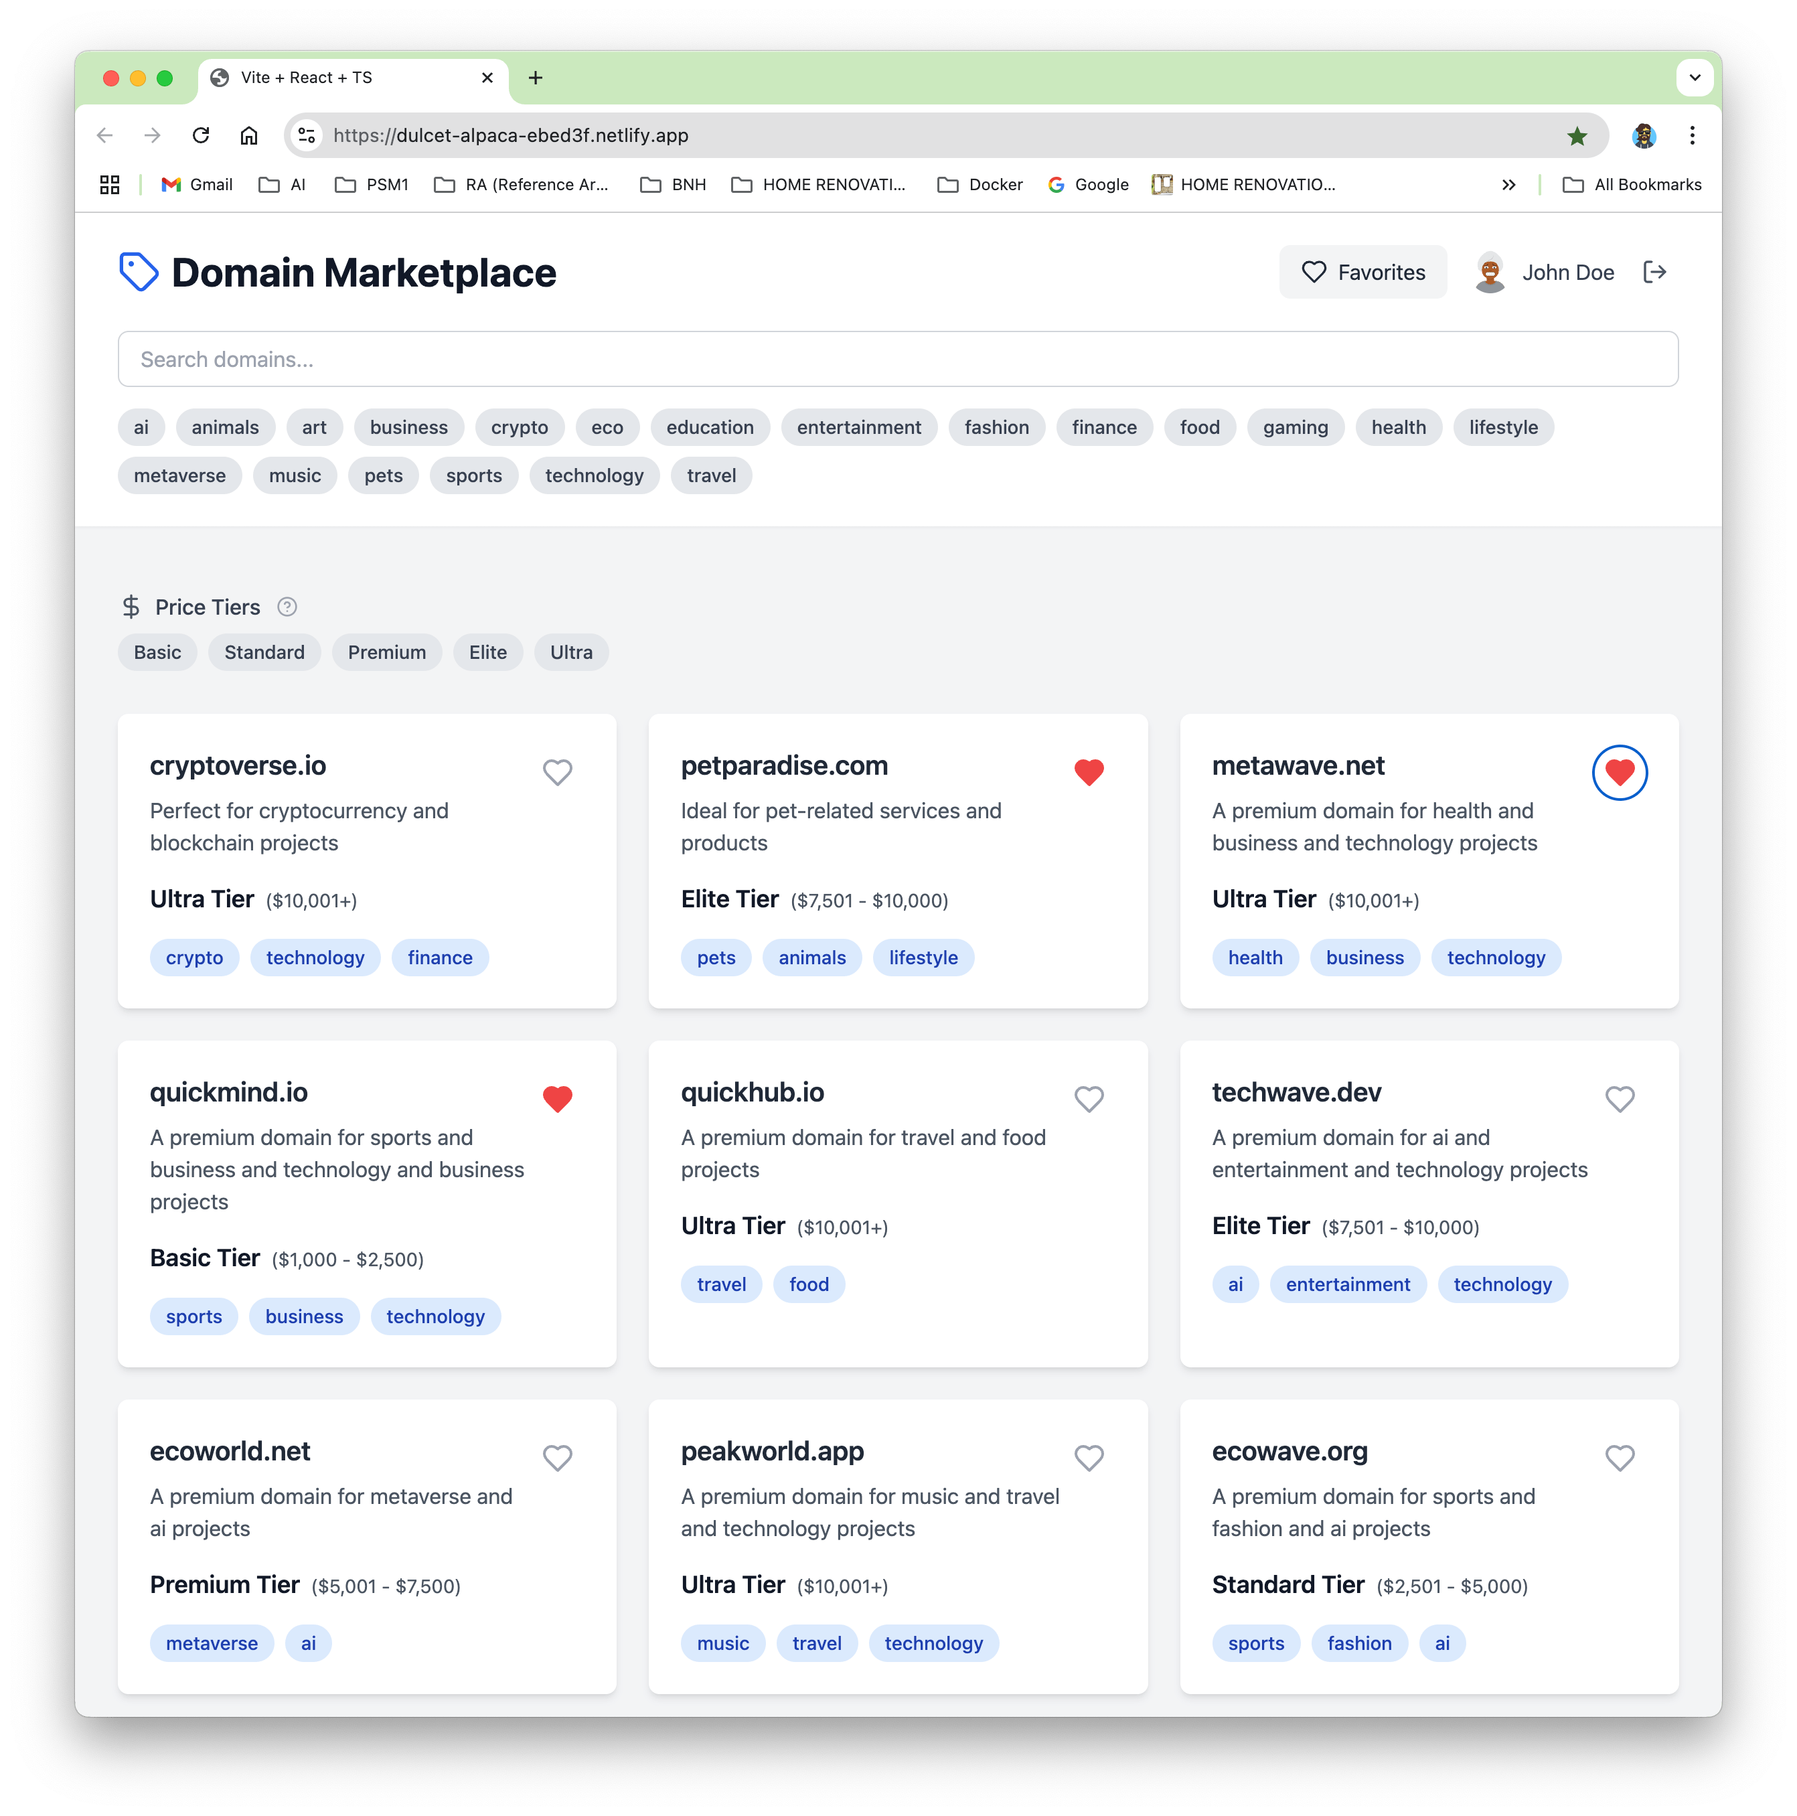Click John Doe's avatar image
Screen dimensions: 1797x1816
(1490, 272)
